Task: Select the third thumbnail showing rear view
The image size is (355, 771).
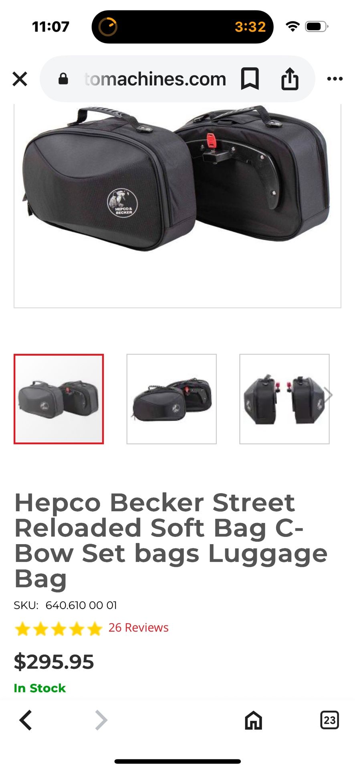Action: click(x=284, y=399)
